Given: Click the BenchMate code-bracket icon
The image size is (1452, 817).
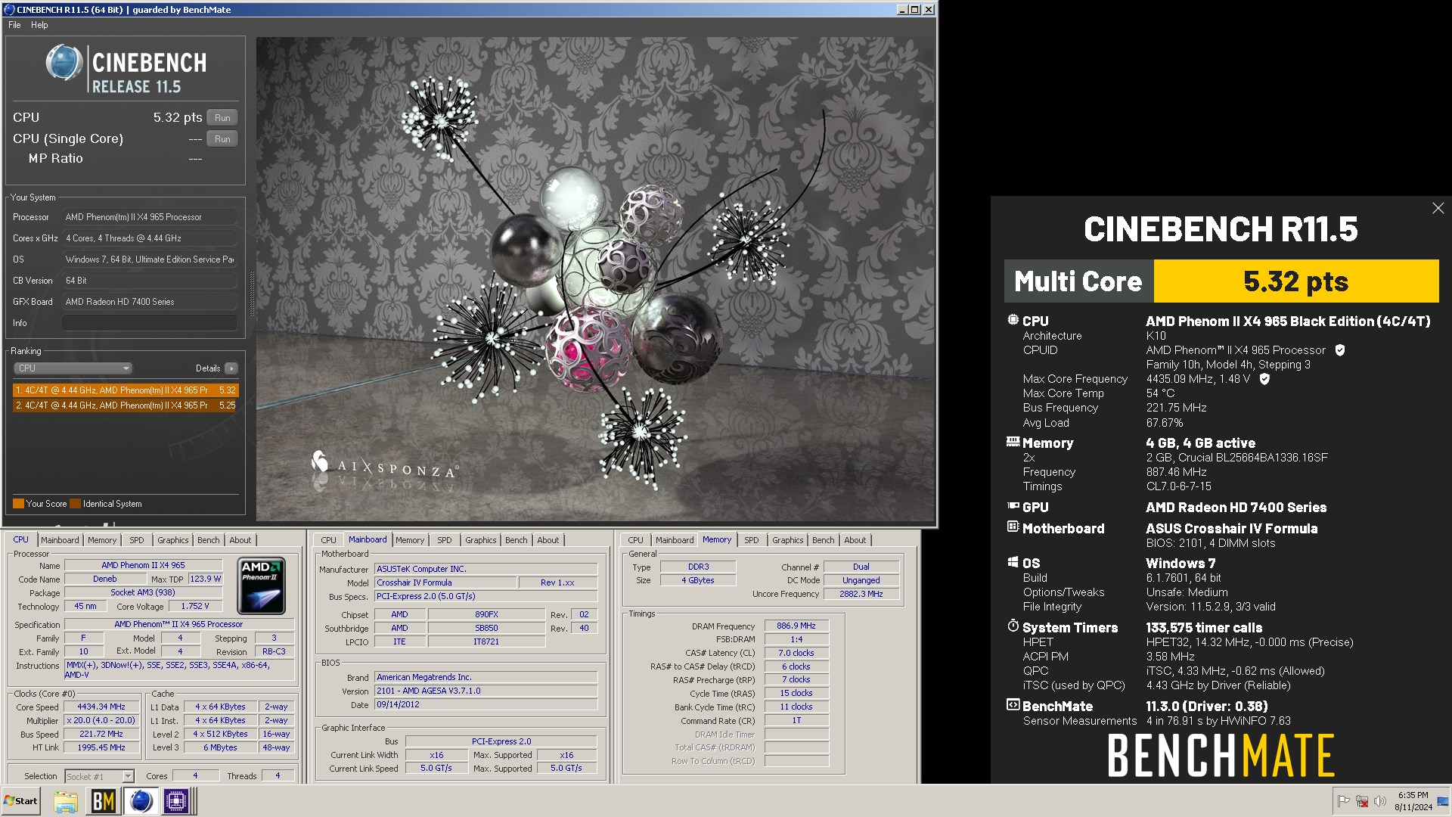Looking at the screenshot, I should coord(1013,705).
